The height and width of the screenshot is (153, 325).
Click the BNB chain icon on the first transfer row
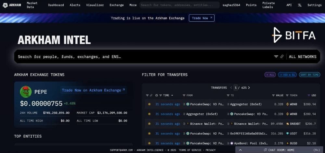coord(149,104)
